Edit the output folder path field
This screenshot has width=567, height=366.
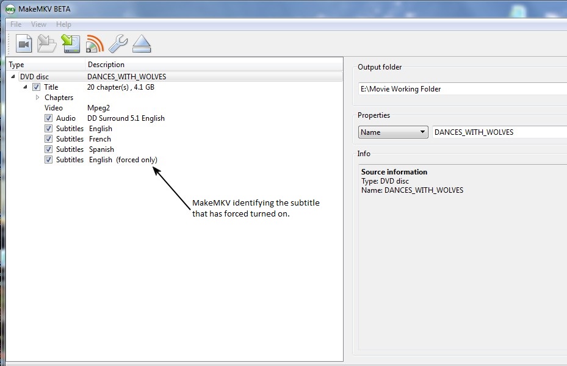coord(463,89)
